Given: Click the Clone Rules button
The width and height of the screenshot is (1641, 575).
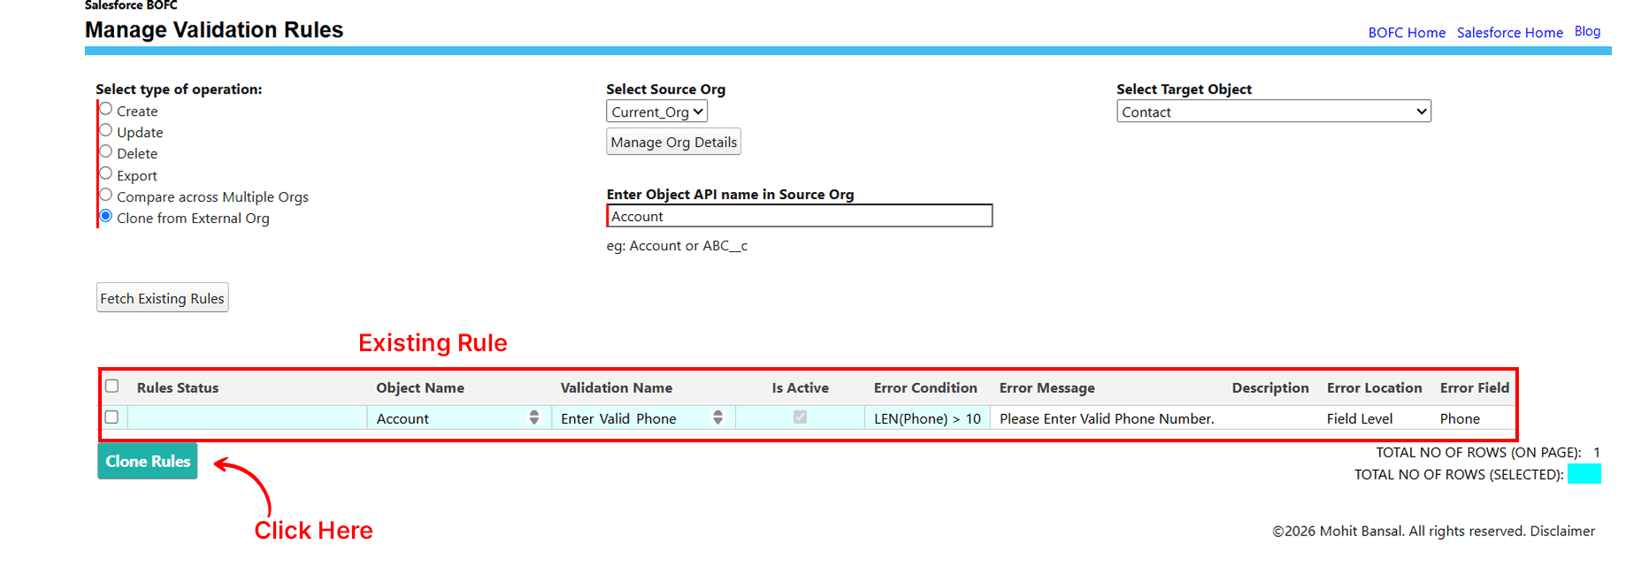Looking at the screenshot, I should coord(148,461).
